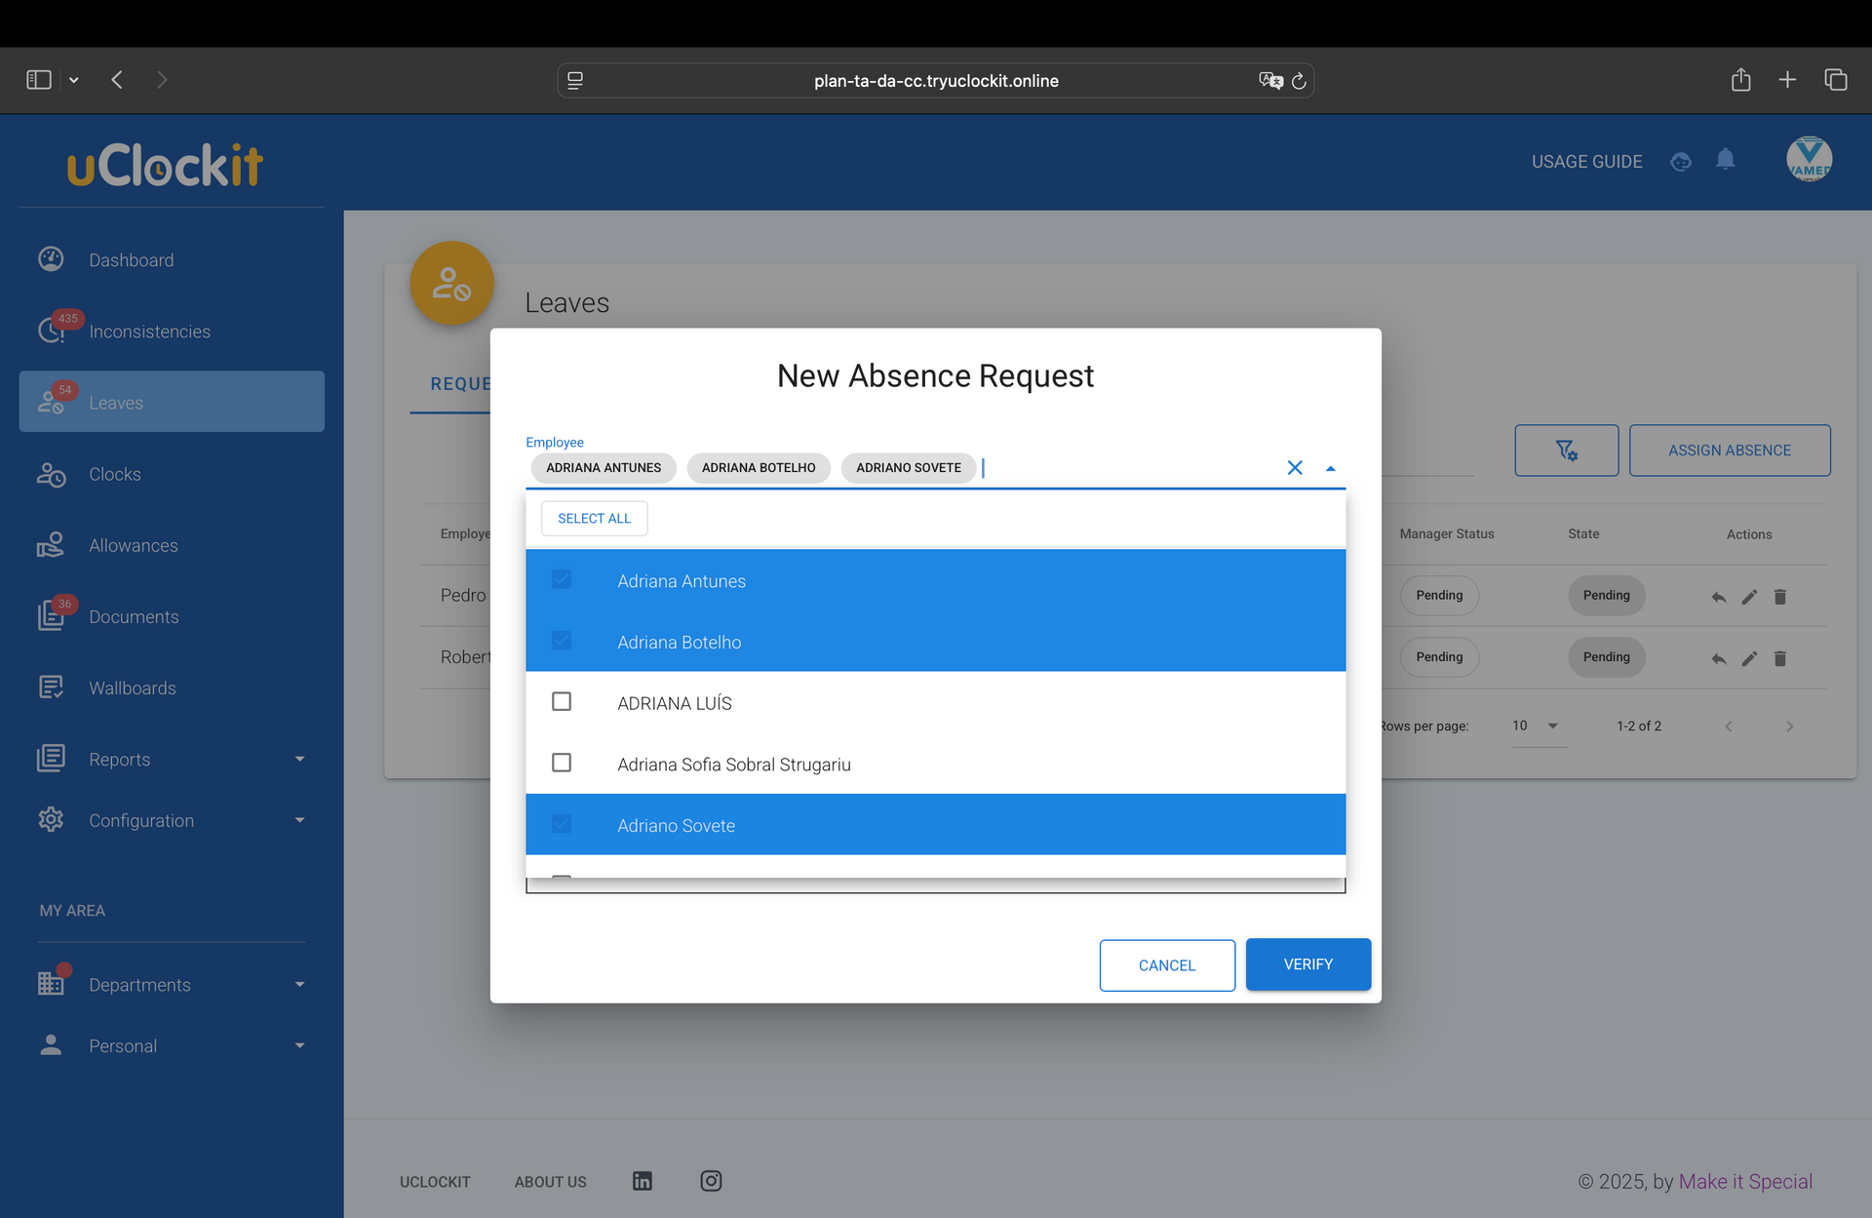Expand the Configuration submenu arrow
1872x1218 pixels.
click(x=299, y=820)
